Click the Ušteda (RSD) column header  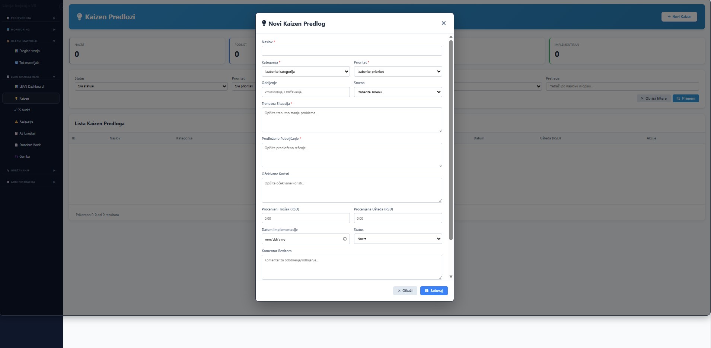tap(550, 138)
